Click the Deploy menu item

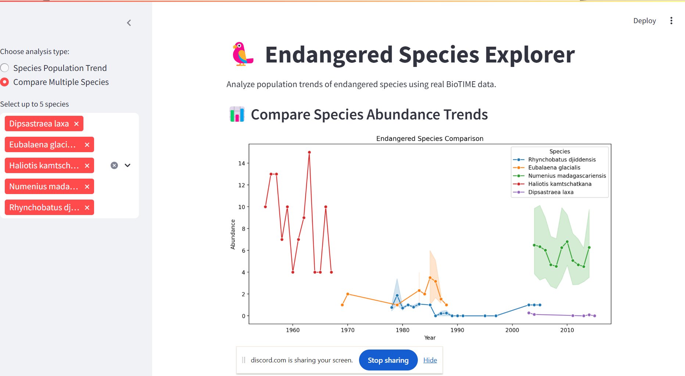pos(644,21)
